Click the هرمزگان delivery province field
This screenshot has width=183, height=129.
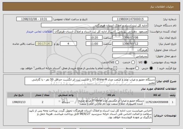[x=130, y=50]
